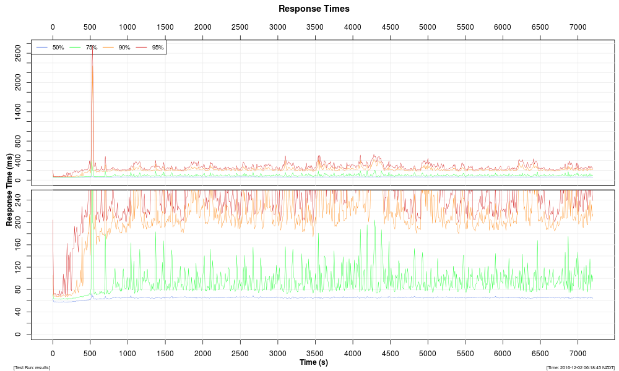
Task: Click the Test Run: results footer text
Action: tap(32, 367)
